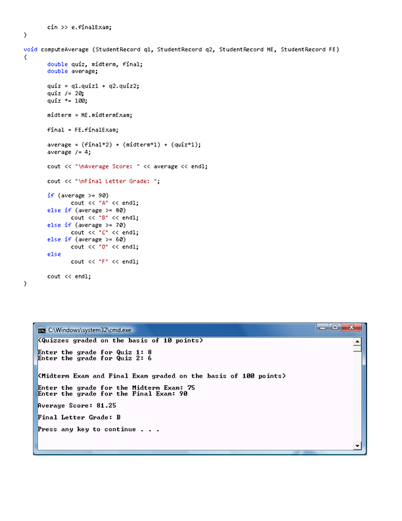Click the 'Midterm Exam: 75' console line
Screen dimensions: 402x521
pyautogui.click(x=116, y=387)
